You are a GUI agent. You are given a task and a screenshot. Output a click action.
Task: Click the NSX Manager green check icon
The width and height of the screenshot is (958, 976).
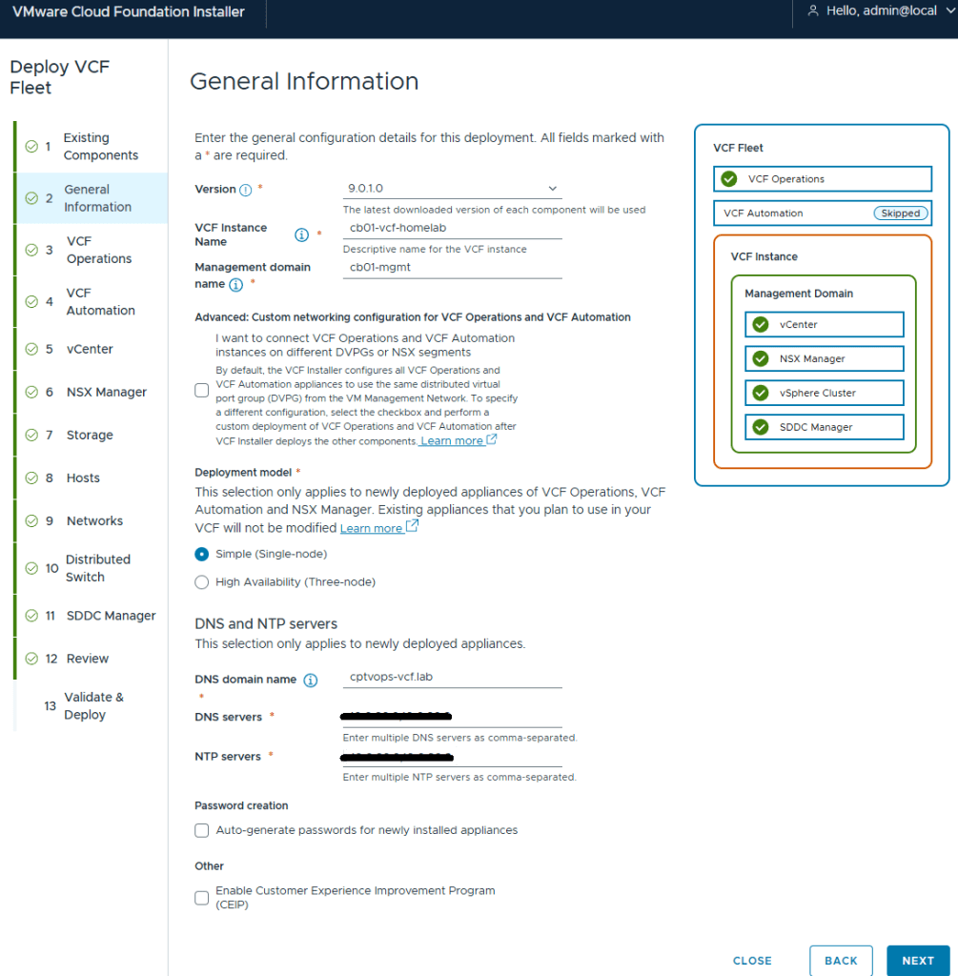(761, 359)
